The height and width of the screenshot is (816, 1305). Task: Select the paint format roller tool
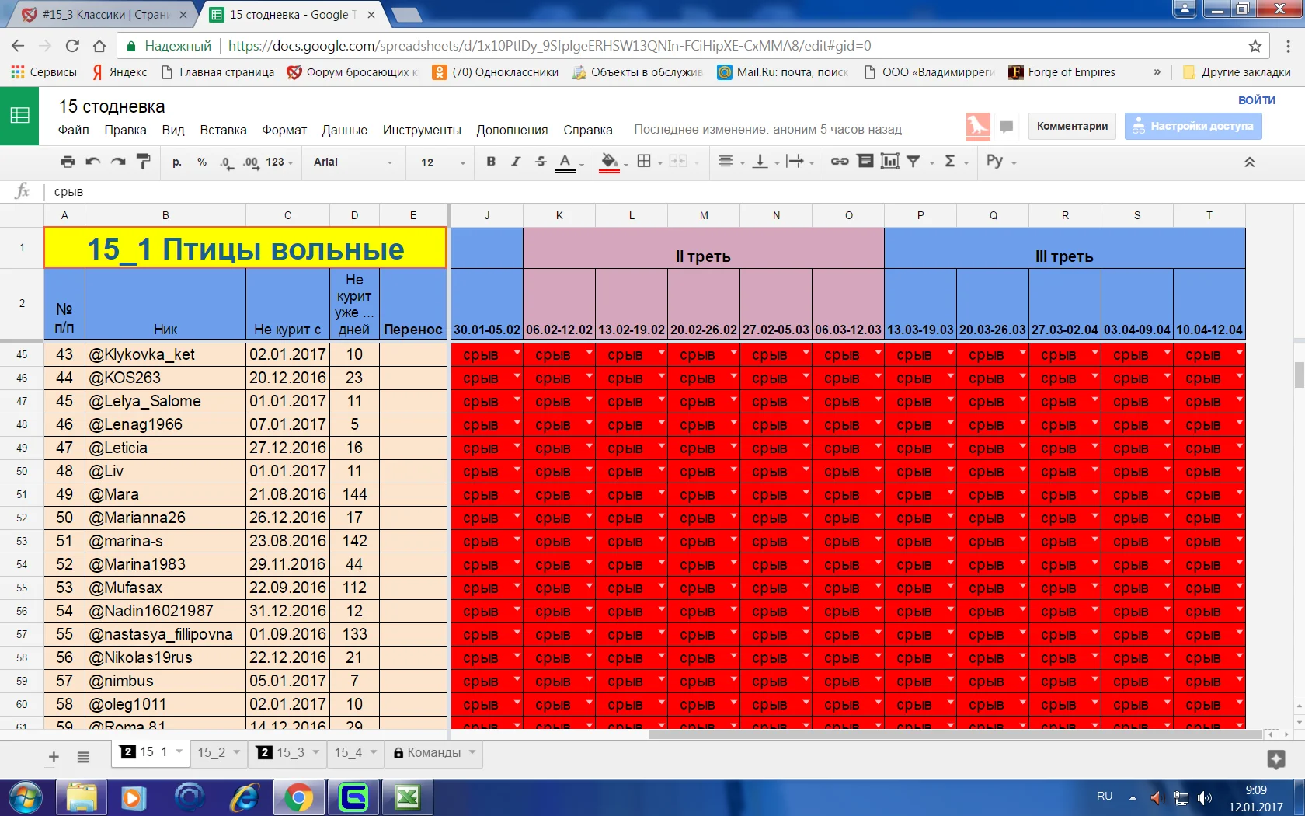coord(143,162)
